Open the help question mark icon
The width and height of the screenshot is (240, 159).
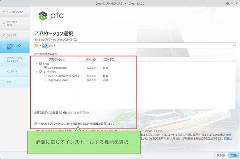pos(228,4)
